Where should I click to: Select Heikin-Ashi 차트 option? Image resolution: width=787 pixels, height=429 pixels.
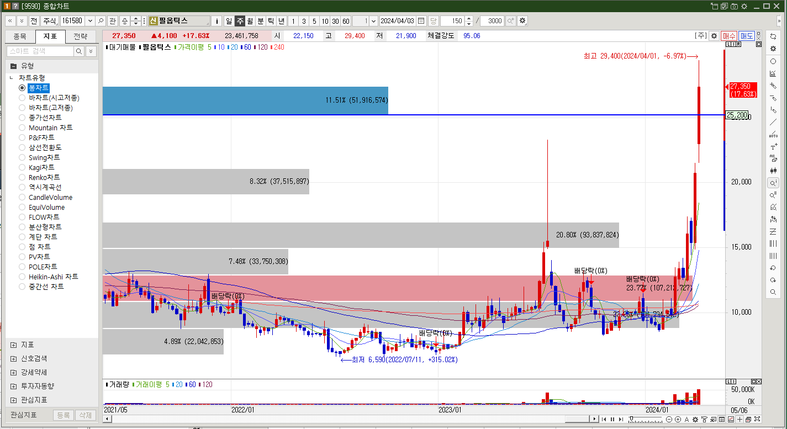[x=22, y=277]
